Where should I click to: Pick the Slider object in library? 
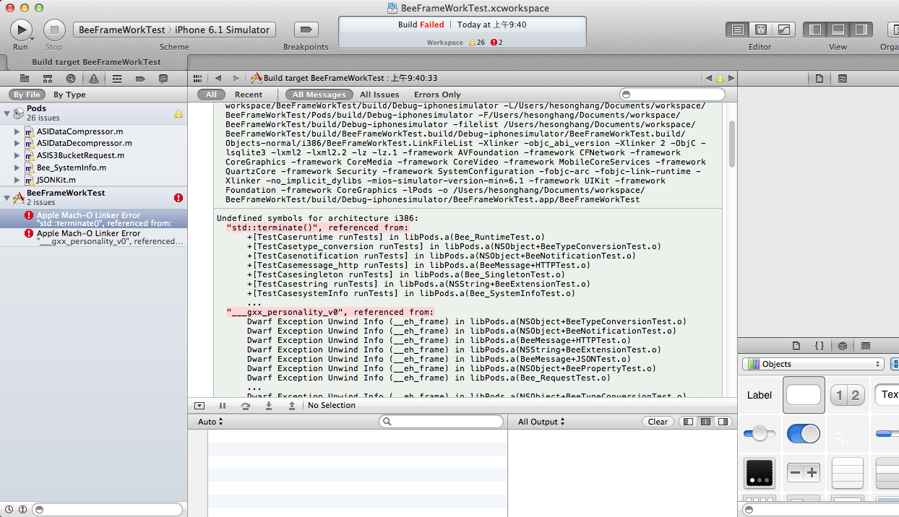pyautogui.click(x=760, y=434)
